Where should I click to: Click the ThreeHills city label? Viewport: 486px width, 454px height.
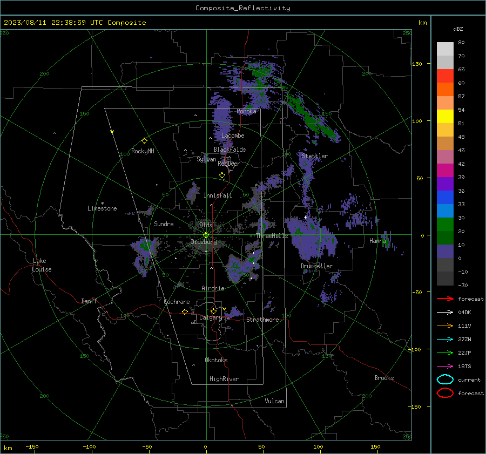(272, 236)
